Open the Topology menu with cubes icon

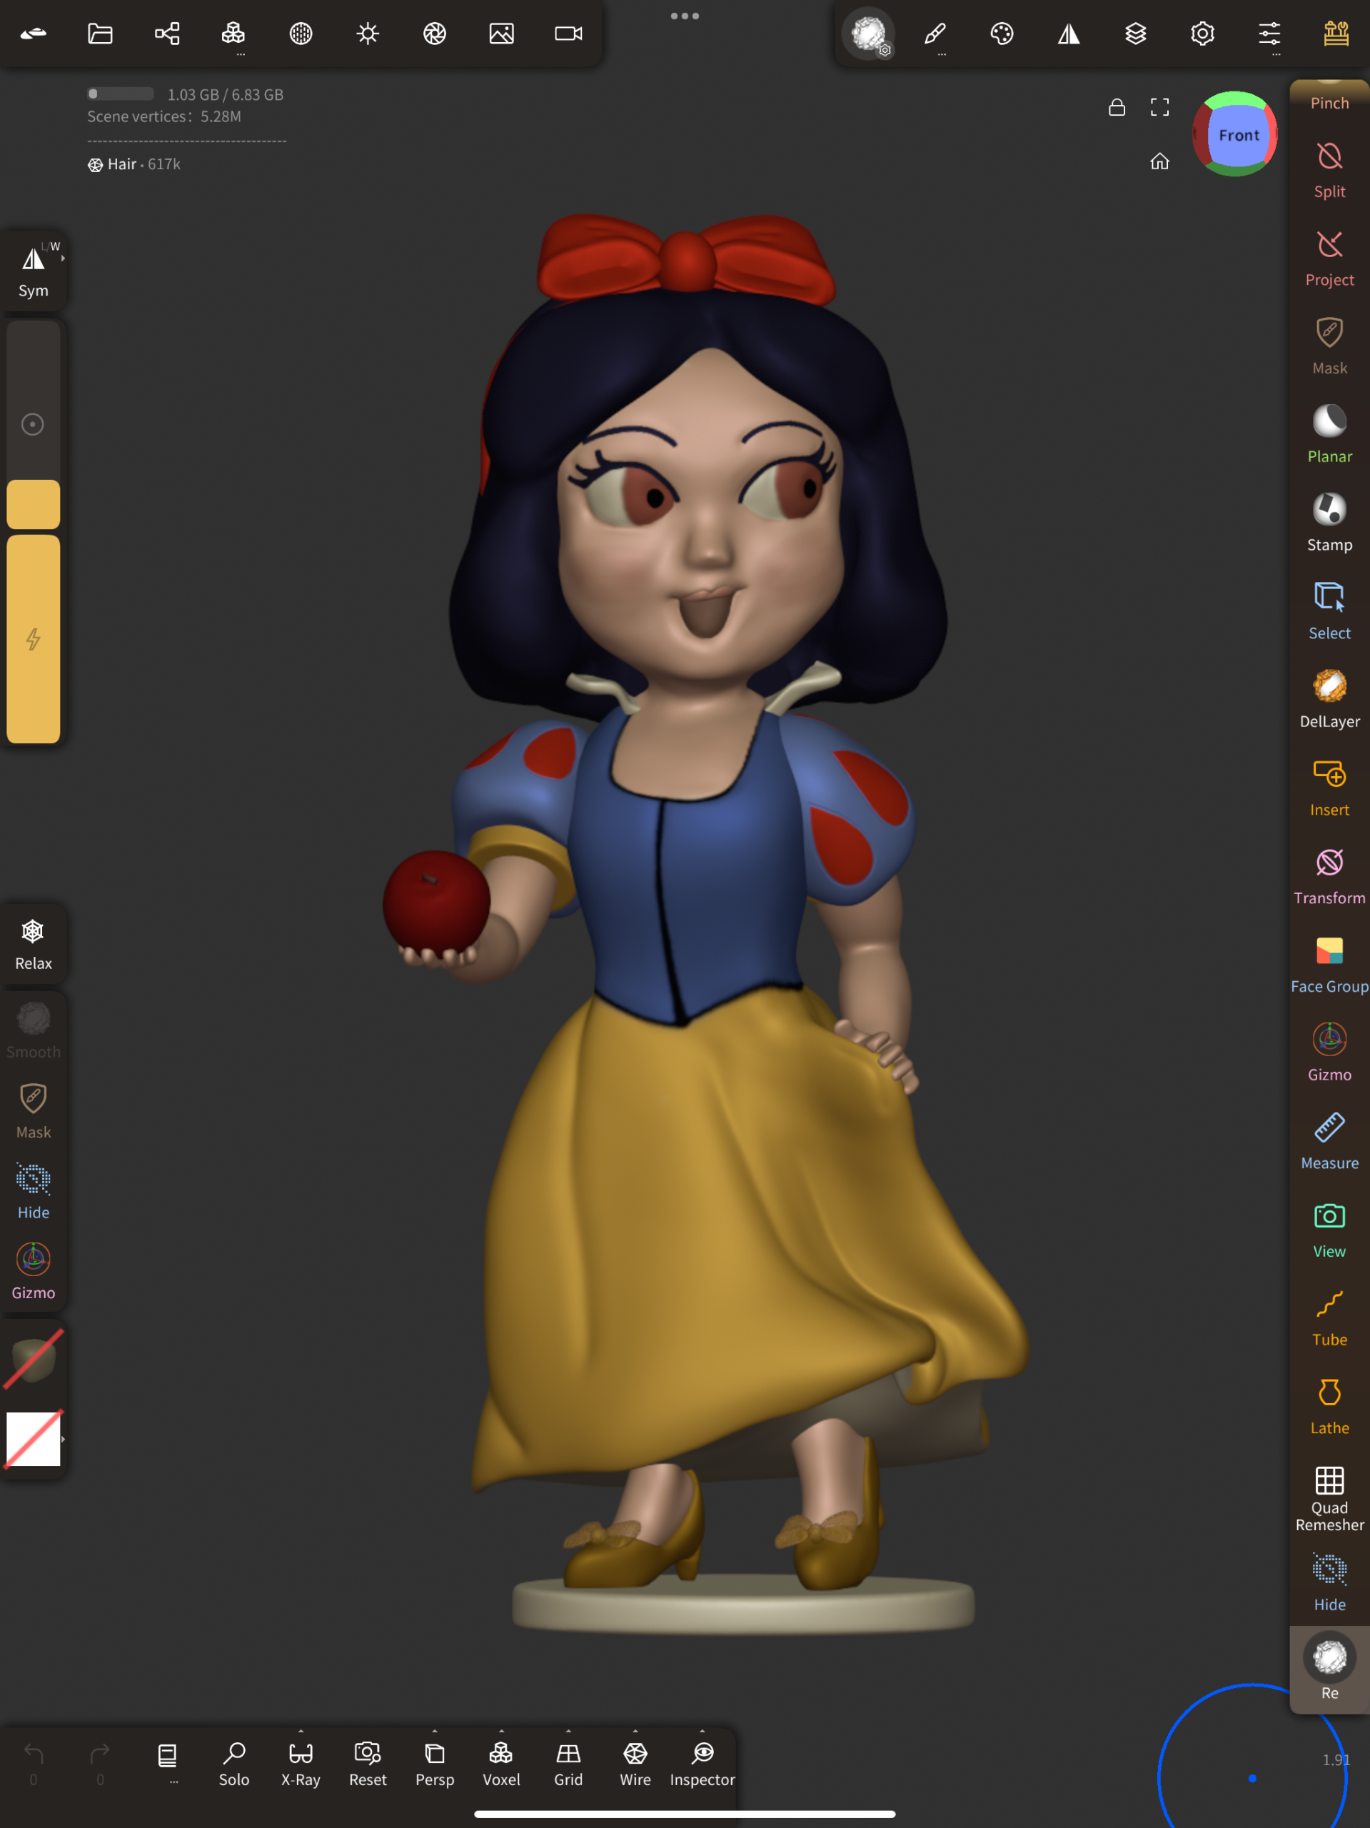tap(234, 34)
